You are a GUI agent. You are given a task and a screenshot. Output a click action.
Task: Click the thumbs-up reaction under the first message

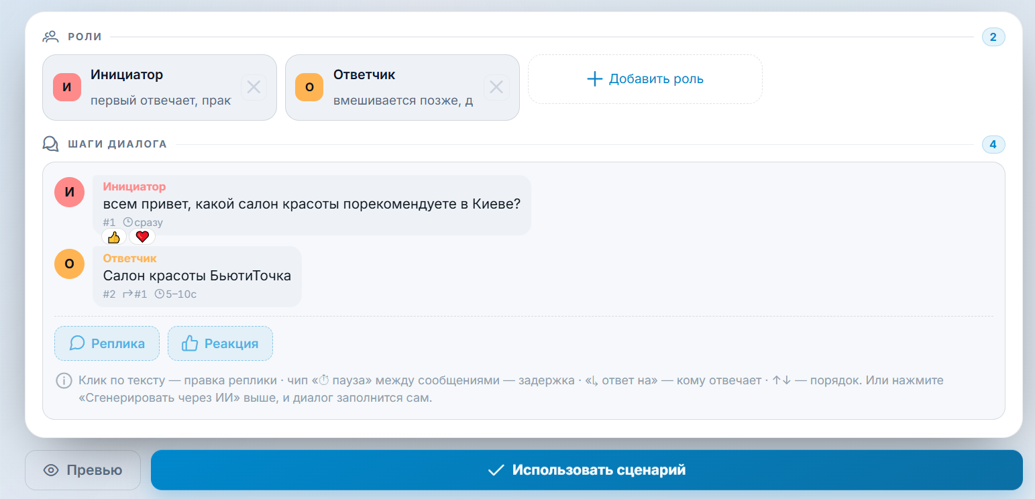[x=114, y=237]
